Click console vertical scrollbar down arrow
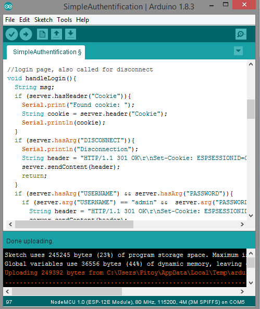This screenshot has height=309, width=260. (251, 283)
